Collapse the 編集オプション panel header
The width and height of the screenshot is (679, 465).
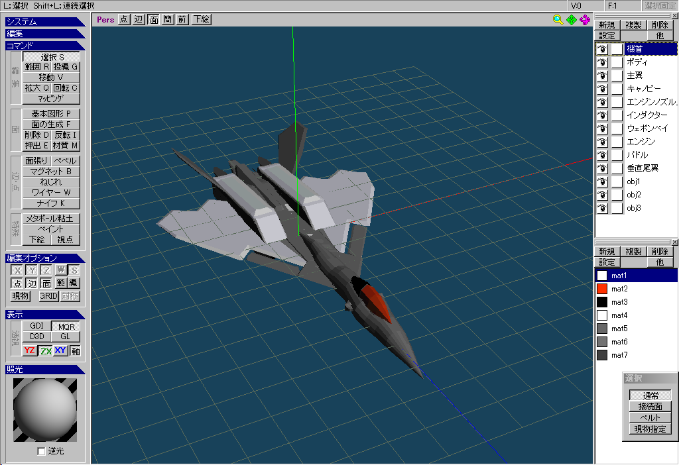[45, 258]
